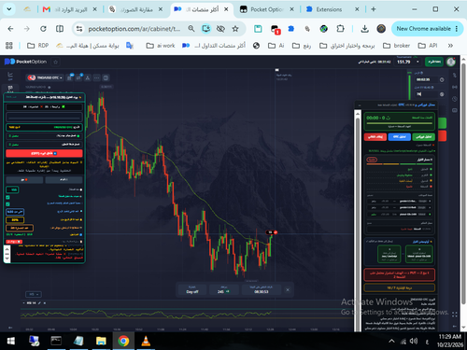The height and width of the screenshot is (350, 467).
Task: Click the yellow-bordered rating bar showing 10/7
Action: coord(400,287)
